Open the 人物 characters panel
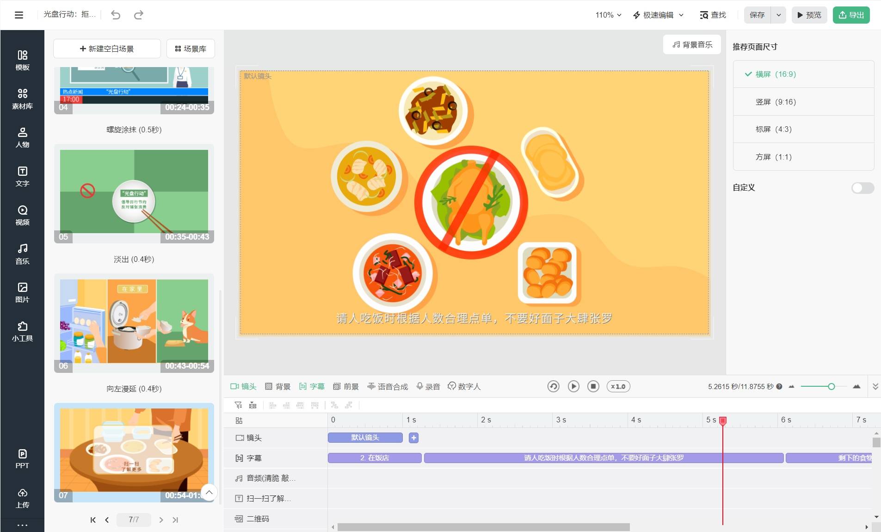Viewport: 881px width, 532px height. point(22,137)
